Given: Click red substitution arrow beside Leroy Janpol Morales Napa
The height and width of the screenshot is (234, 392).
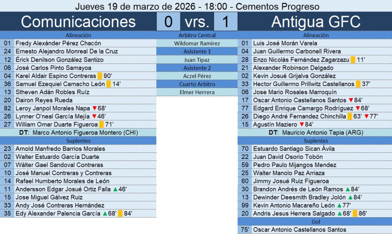Looking at the screenshot, I should [94, 108].
